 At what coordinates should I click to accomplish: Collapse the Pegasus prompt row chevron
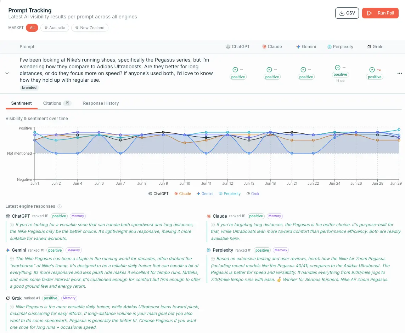7,73
